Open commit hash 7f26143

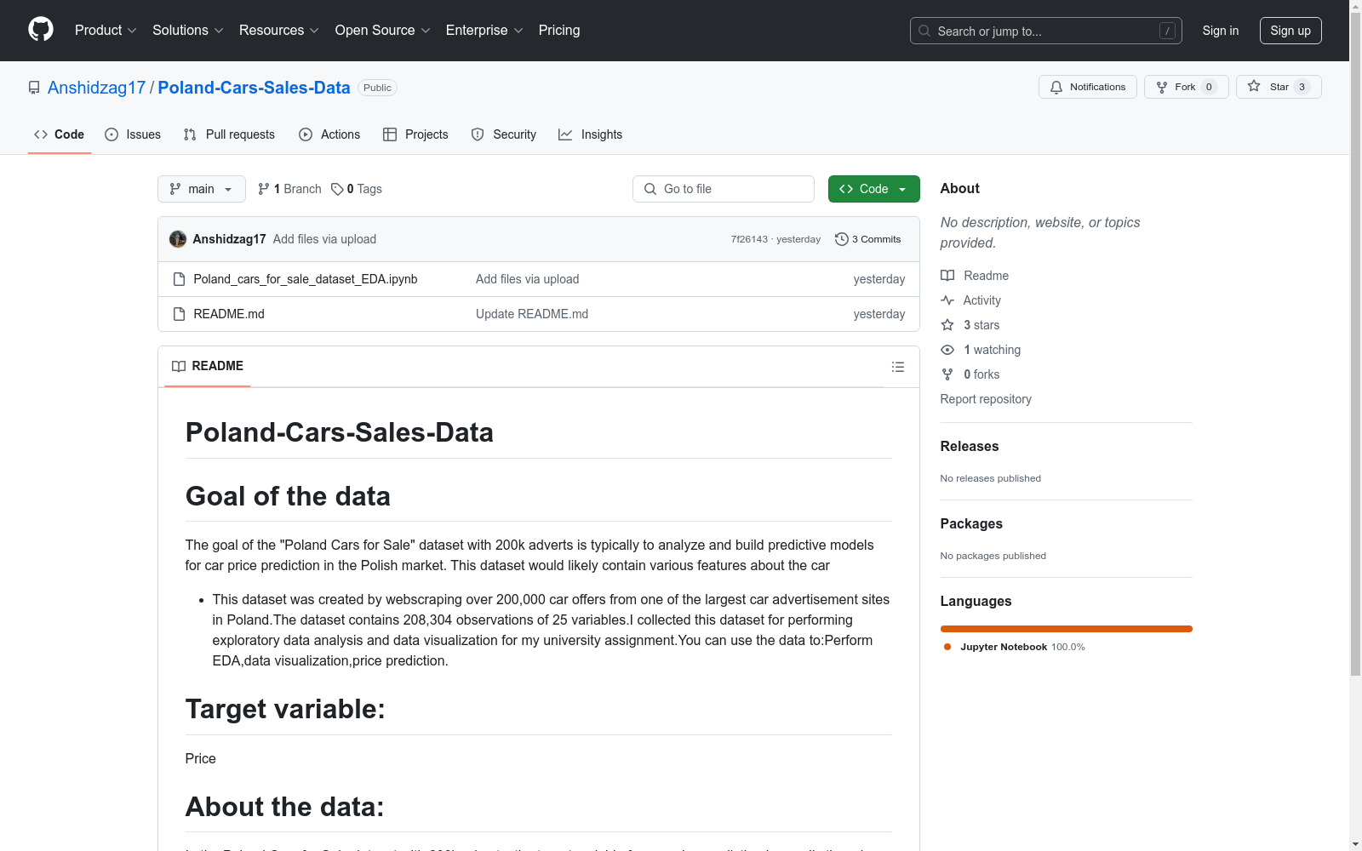[749, 239]
